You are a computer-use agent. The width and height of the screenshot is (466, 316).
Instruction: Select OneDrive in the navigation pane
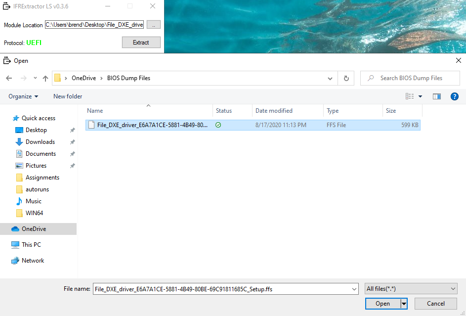pos(38,229)
